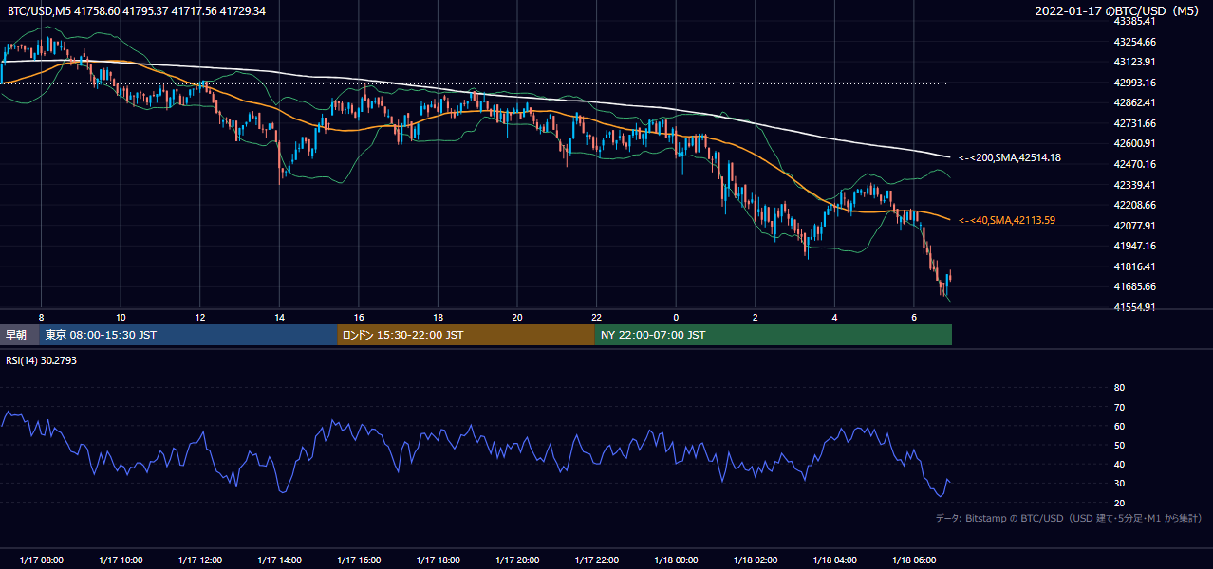This screenshot has width=1213, height=569.
Task: Click the 1/18 00:00 date axis label
Action: [x=676, y=560]
